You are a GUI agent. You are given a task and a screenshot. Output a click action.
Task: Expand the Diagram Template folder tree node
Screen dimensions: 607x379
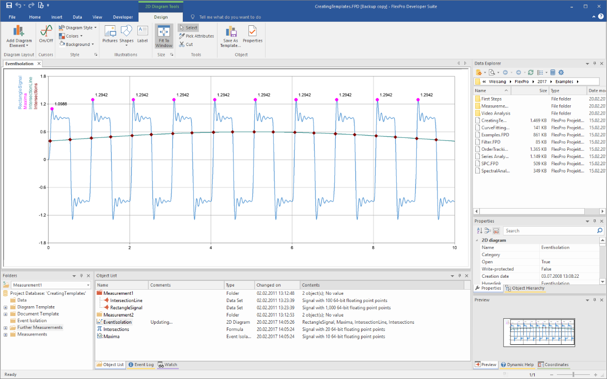[6, 307]
